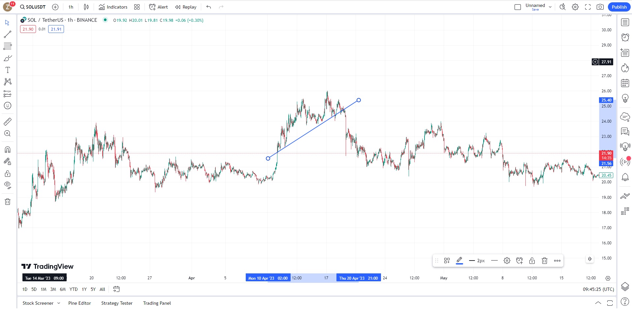Viewport: 632px width, 310px height.
Task: Toggle stay in drawing mode
Action: pos(7,162)
